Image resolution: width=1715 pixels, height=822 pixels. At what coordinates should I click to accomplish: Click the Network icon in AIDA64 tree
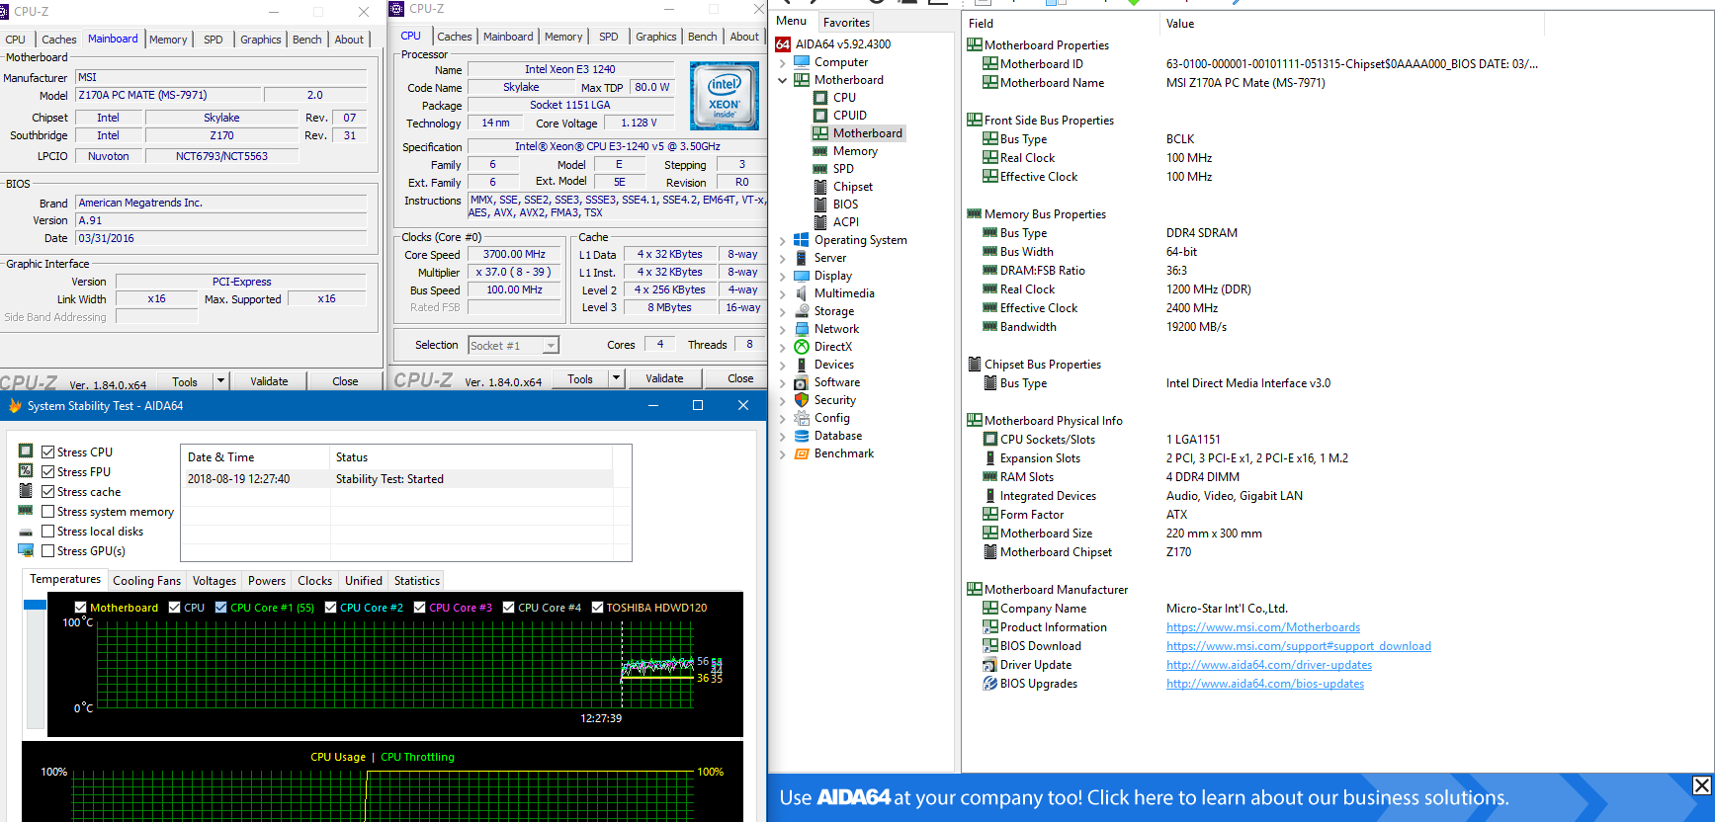point(802,329)
